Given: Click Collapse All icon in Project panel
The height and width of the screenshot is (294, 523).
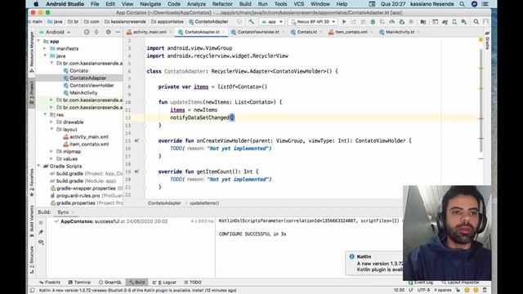Looking at the screenshot, I should 96,32.
